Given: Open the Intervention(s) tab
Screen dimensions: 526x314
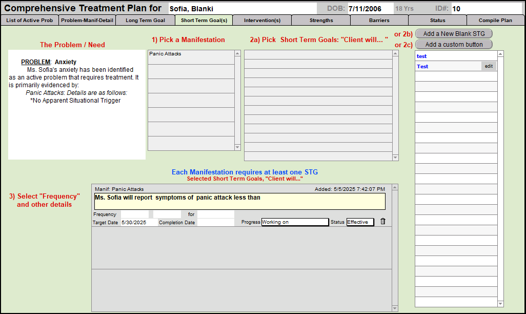Looking at the screenshot, I should pos(262,21).
